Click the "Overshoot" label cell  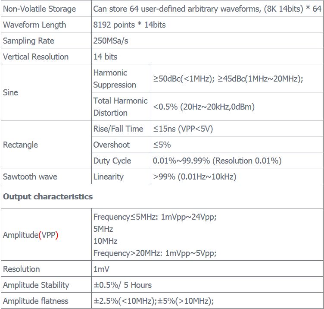[x=111, y=145]
